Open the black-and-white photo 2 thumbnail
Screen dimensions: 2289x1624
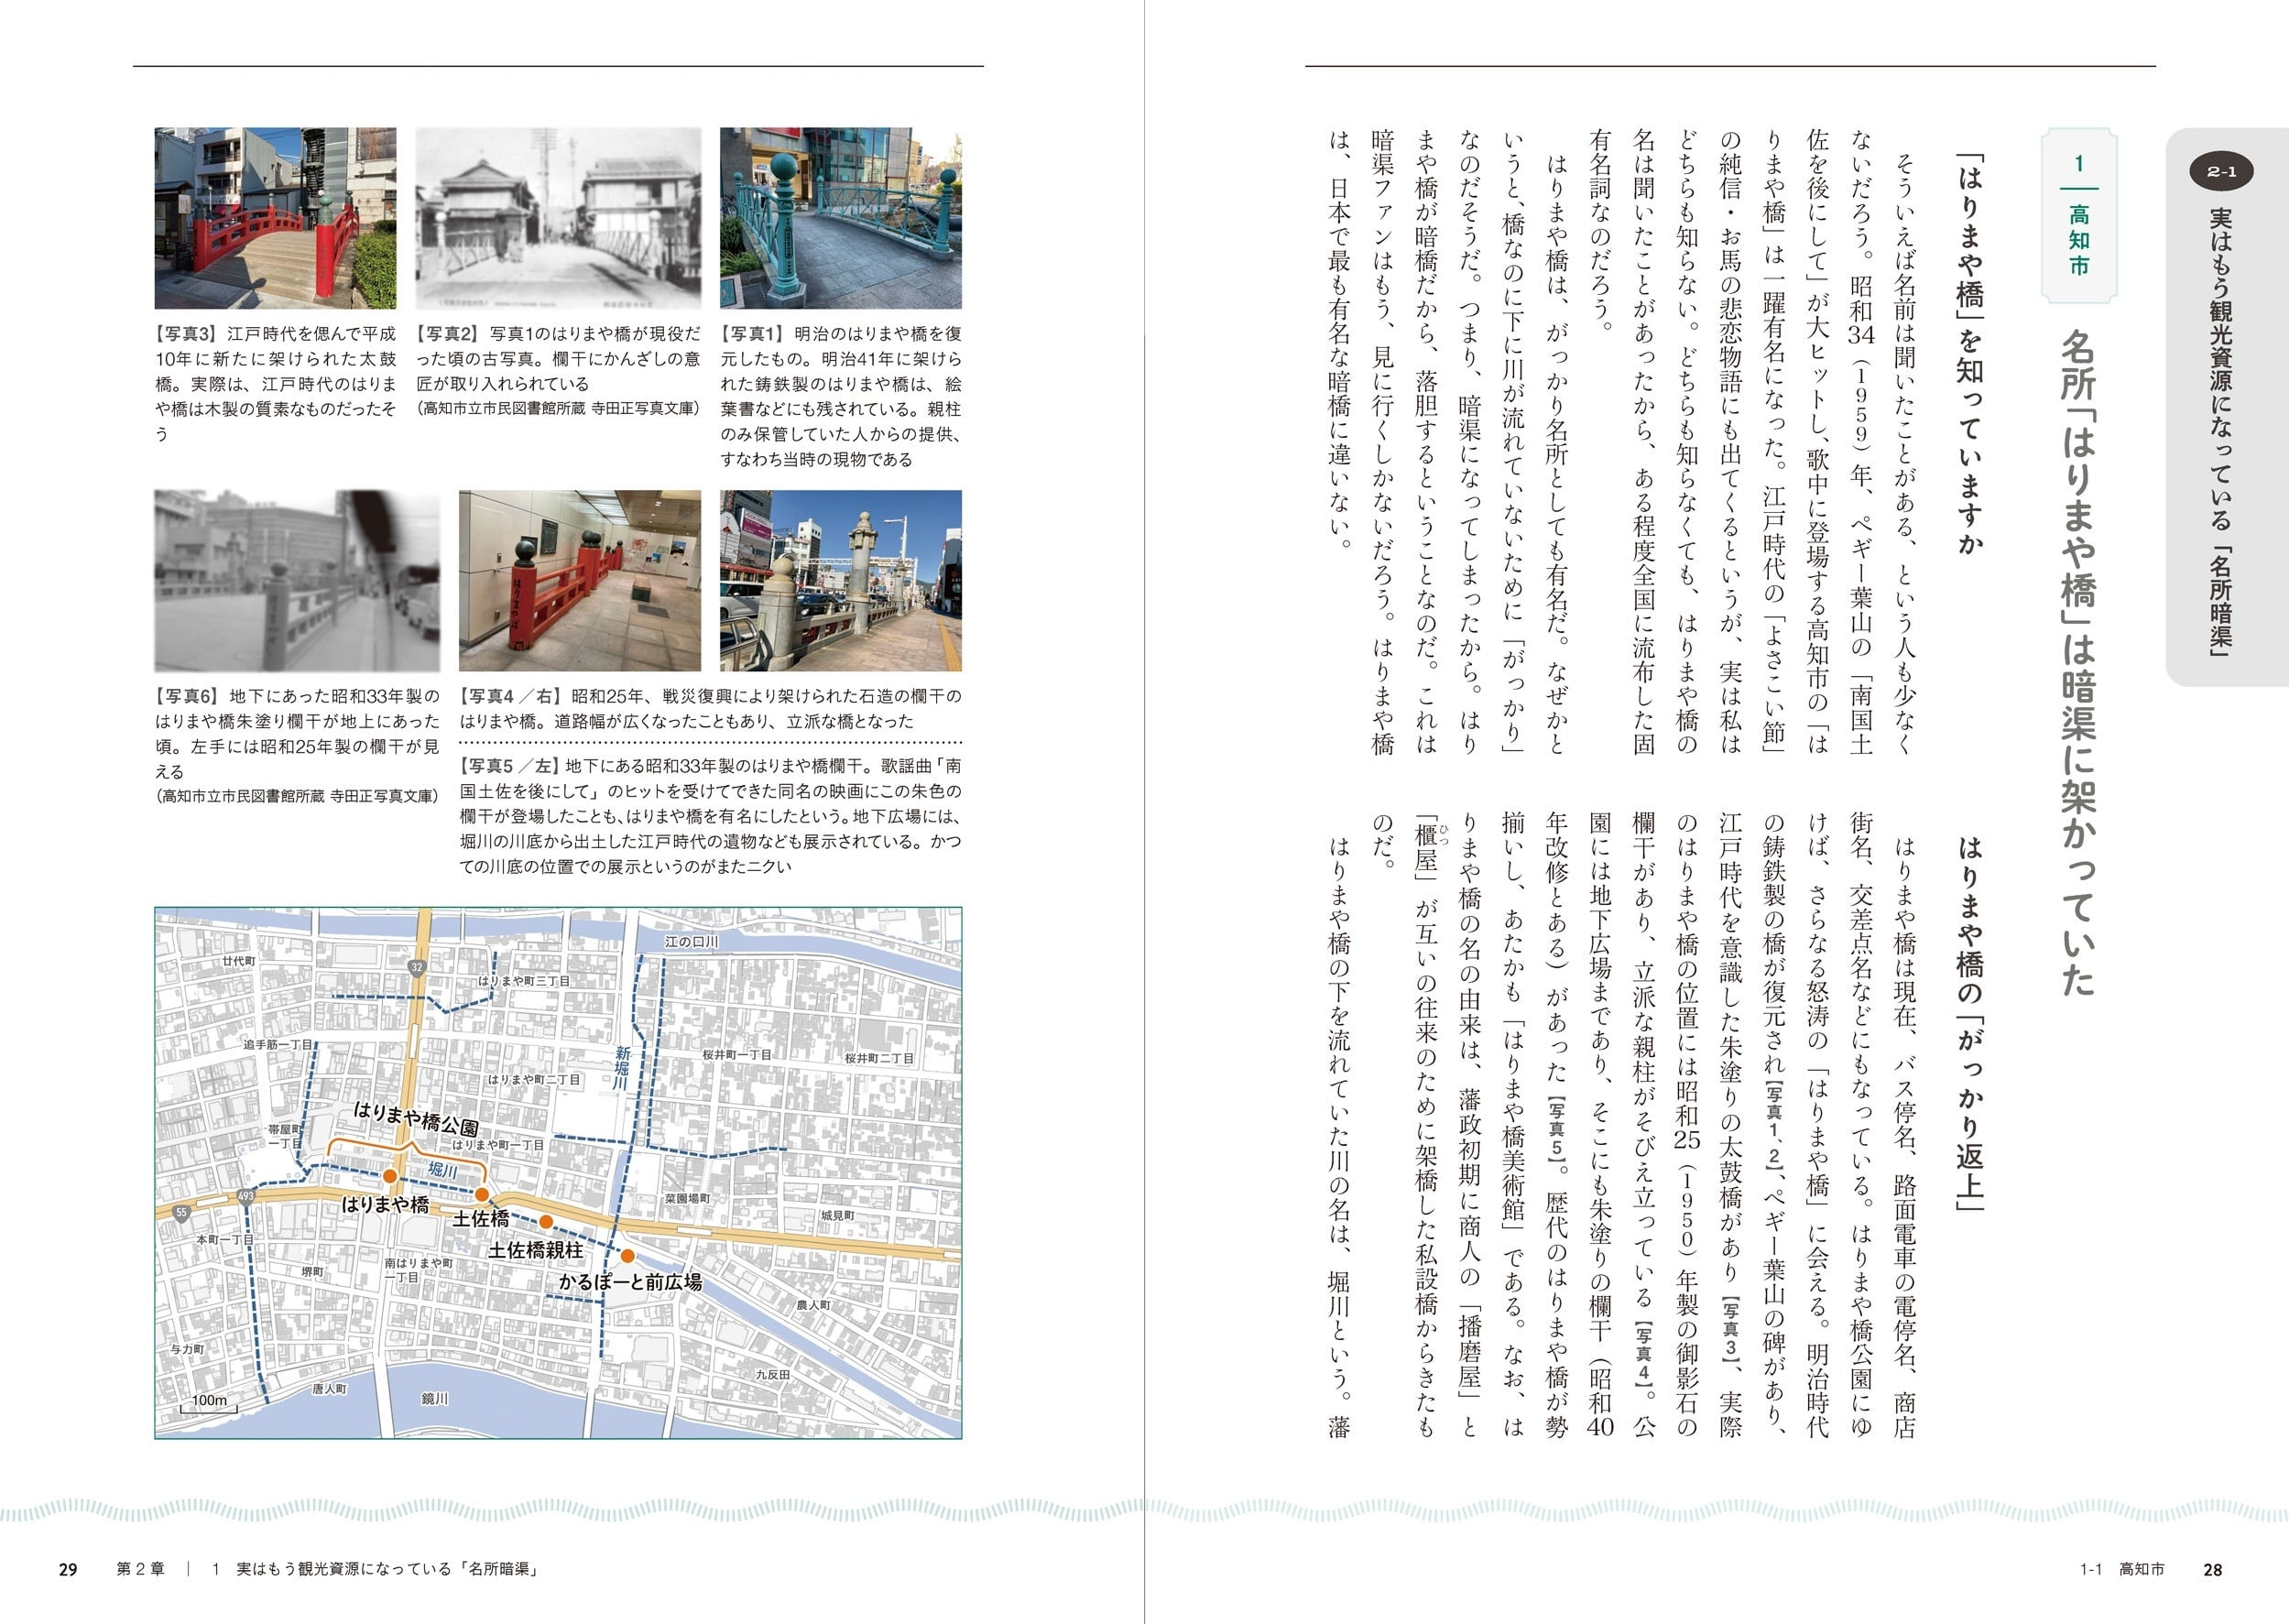tap(558, 218)
